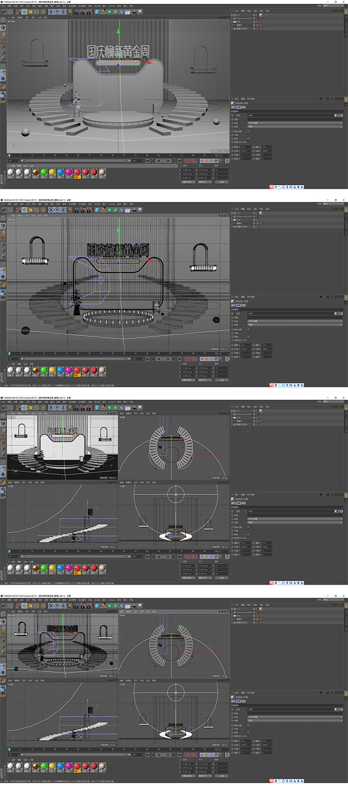This screenshot has height=790, width=348.
Task: Click camera target tag in shaded single-view Object Manager
Action: tap(264, 25)
